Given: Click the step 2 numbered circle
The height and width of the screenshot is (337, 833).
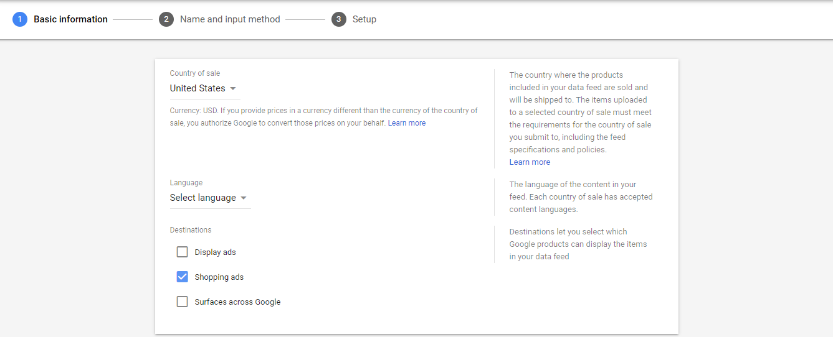Looking at the screenshot, I should 166,19.
